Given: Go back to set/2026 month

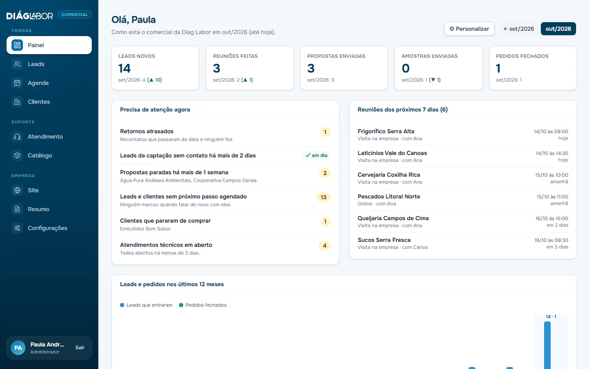Looking at the screenshot, I should click(519, 29).
